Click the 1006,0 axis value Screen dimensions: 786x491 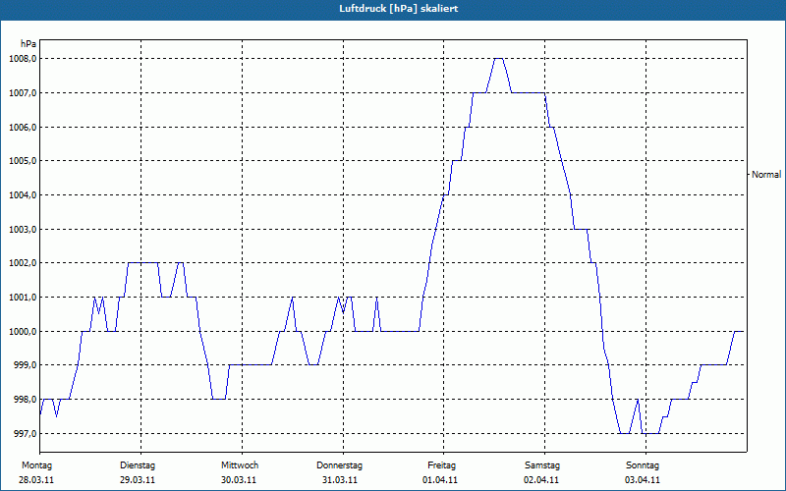click(23, 127)
